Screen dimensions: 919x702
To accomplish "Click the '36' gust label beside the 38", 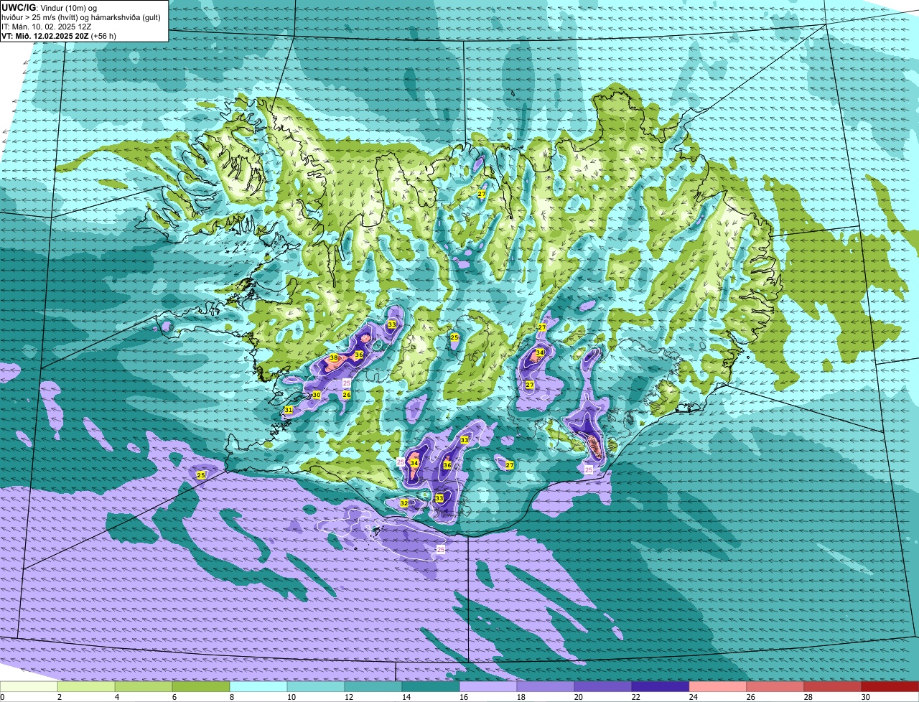I will pos(358,355).
